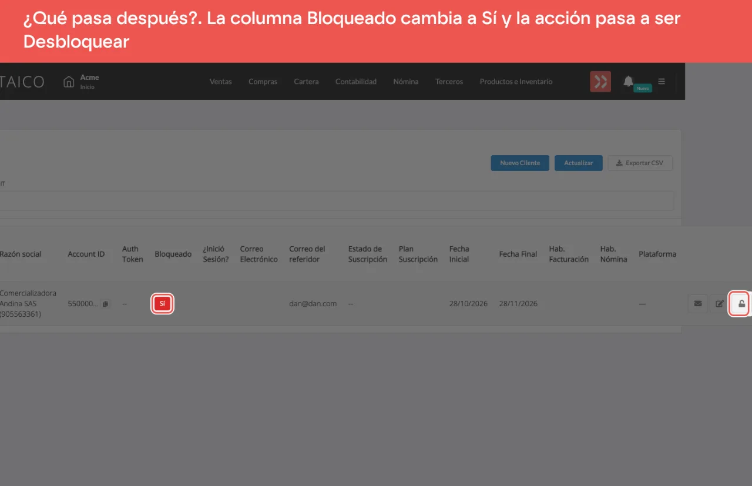Click the Hab. Nómina column header

point(614,254)
